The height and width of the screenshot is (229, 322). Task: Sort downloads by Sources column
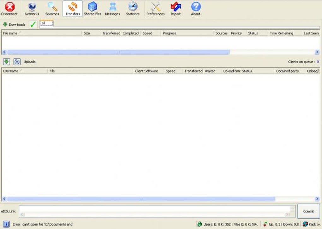pos(221,33)
